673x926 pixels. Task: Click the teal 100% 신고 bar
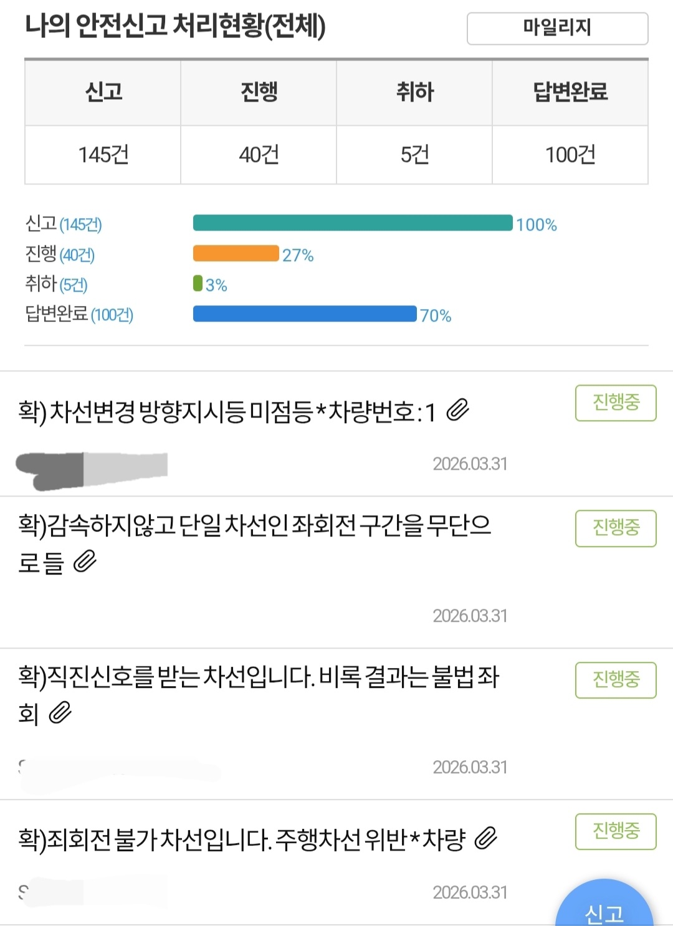point(353,223)
